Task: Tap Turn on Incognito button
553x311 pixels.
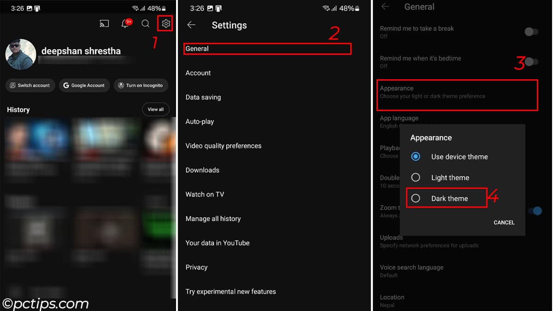Action: click(141, 85)
